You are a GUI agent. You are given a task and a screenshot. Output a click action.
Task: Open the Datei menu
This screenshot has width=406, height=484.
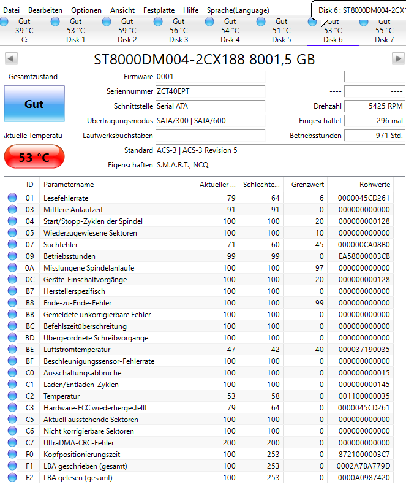11,10
